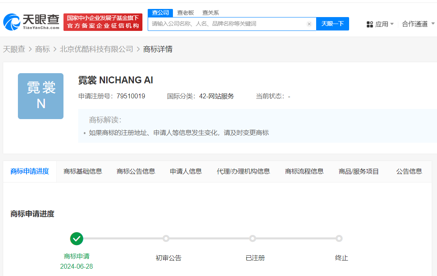437x276 pixels.
Task: Open the 商标基础信息 tab
Action: tap(83, 172)
